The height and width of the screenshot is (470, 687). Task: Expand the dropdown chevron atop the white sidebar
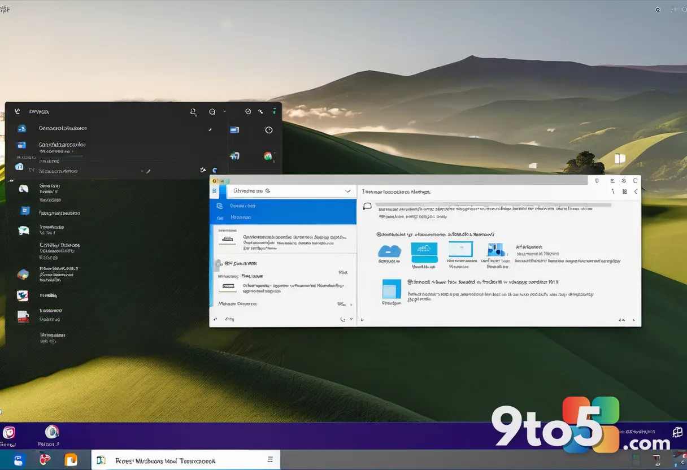(347, 192)
